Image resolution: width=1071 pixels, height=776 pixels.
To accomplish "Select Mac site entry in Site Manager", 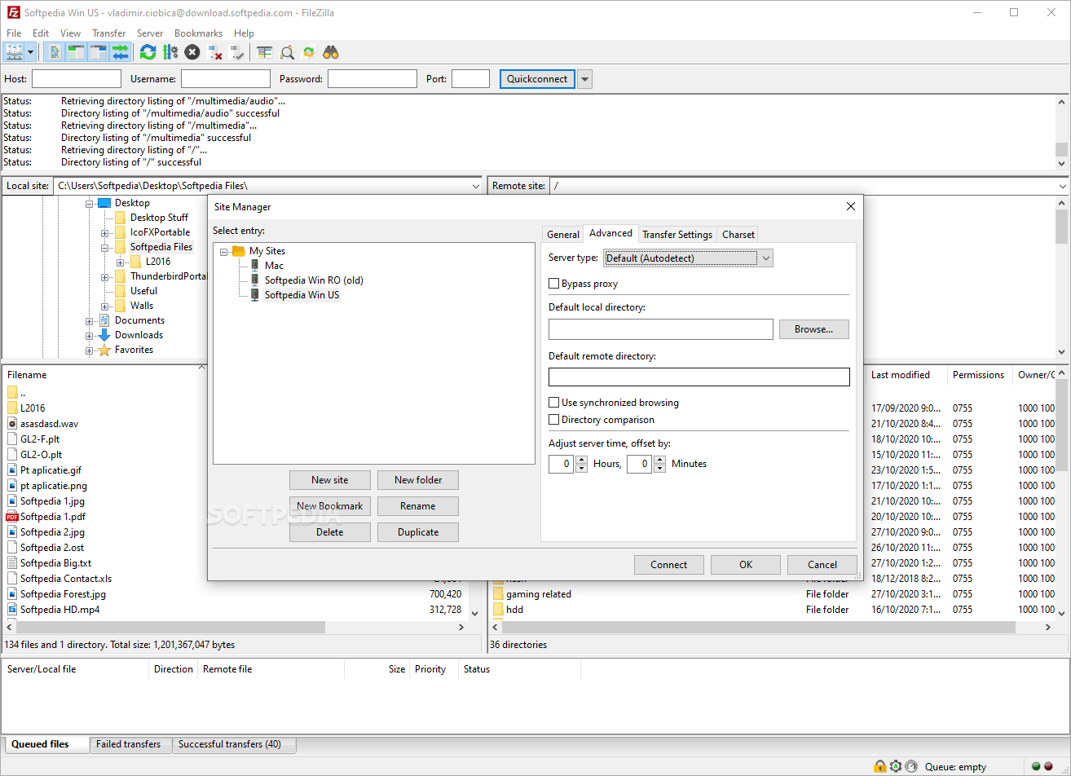I will point(274,265).
